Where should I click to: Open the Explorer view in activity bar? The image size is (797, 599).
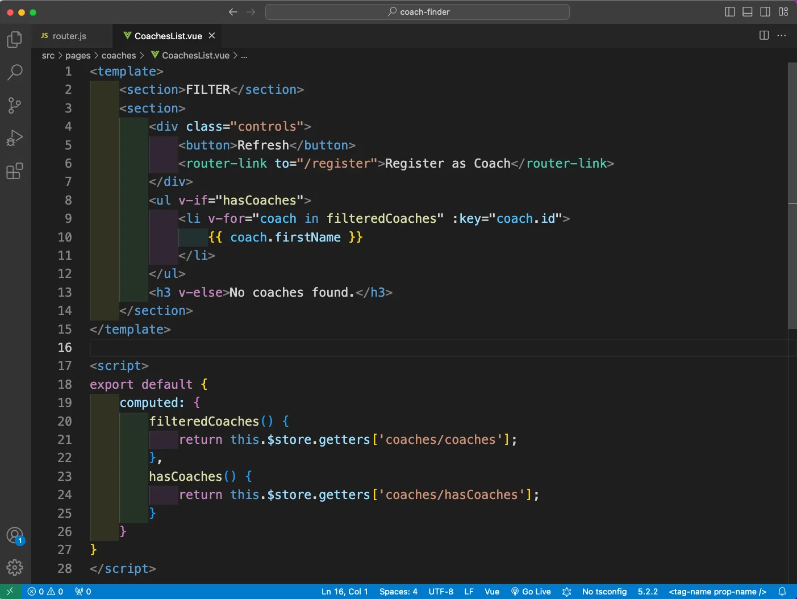[x=15, y=39]
